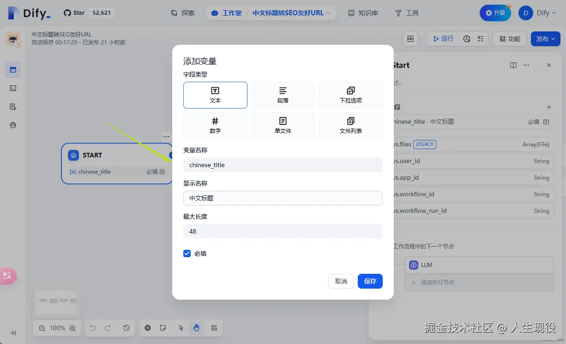
Task: Click the 保存 button
Action: [370, 281]
